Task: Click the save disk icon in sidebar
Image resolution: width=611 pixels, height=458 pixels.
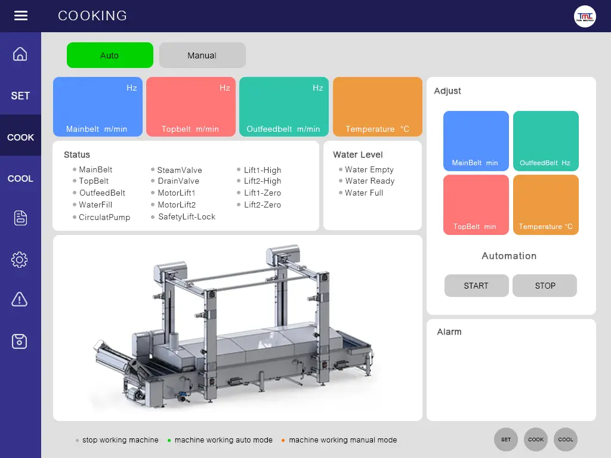Action: pyautogui.click(x=20, y=341)
